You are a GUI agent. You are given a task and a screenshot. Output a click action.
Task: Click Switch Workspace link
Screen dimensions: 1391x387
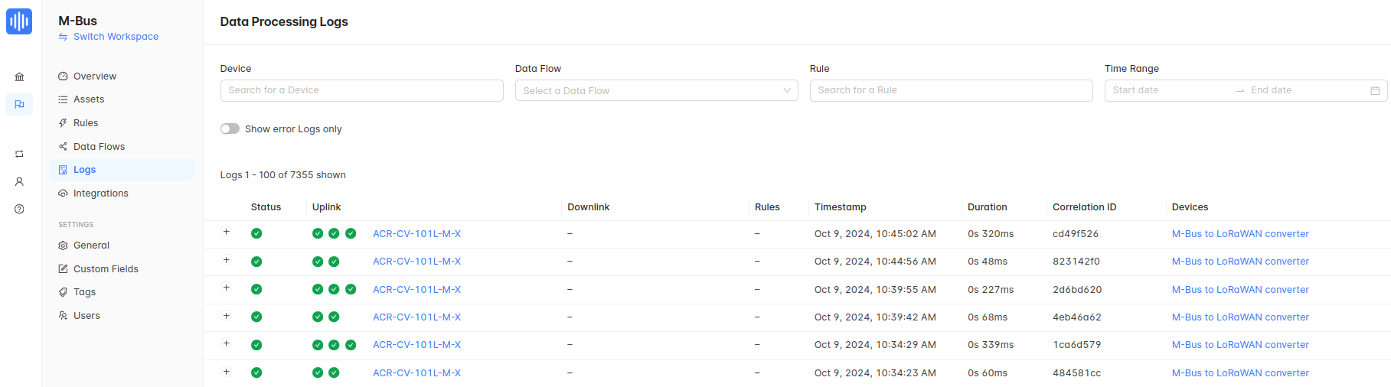[116, 37]
